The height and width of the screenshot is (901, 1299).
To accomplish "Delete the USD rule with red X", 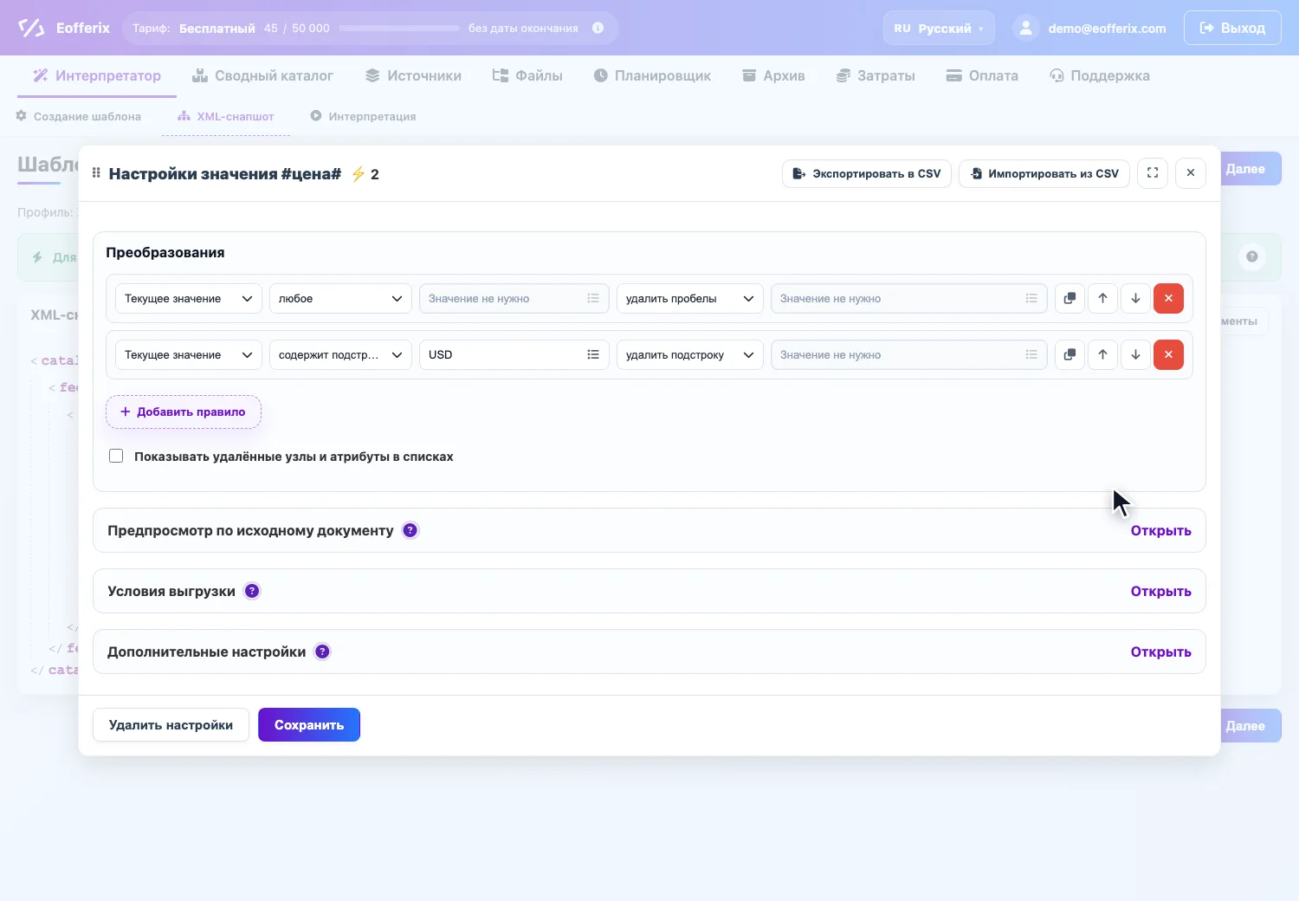I will pos(1168,354).
